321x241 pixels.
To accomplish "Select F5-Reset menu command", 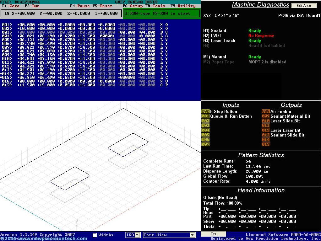I will (x=102, y=6).
